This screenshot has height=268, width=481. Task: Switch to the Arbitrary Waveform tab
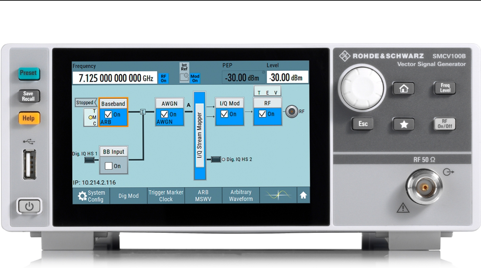[x=241, y=195]
